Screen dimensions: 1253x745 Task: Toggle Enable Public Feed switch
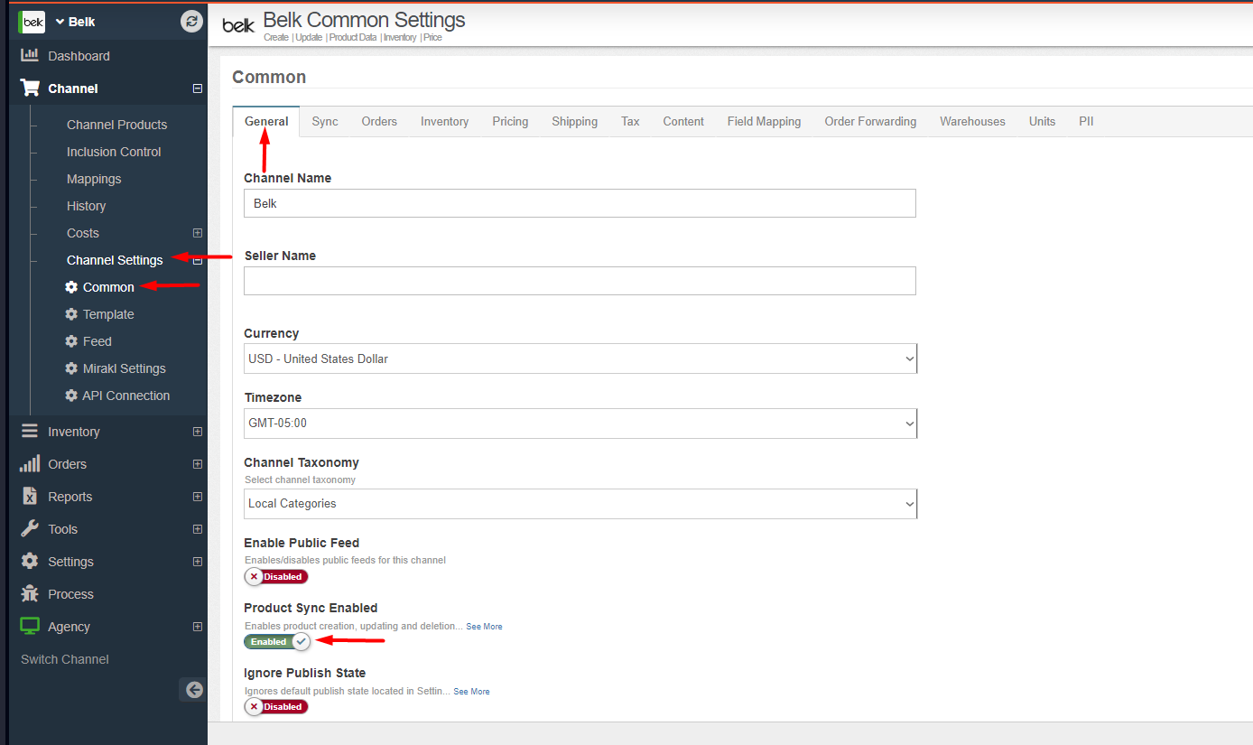click(276, 577)
